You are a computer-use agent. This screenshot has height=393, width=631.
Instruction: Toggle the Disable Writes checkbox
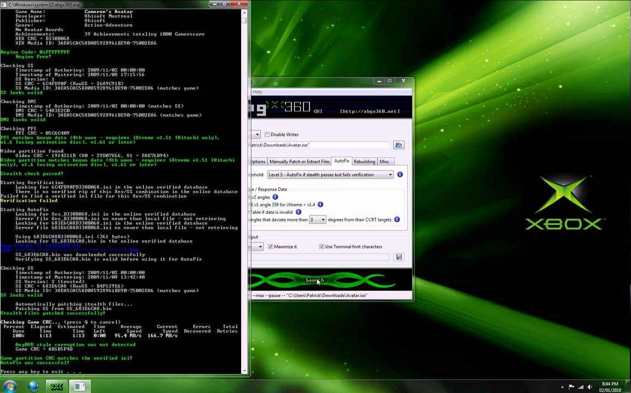(267, 134)
